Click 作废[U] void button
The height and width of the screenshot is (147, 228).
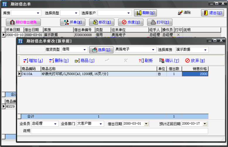tap(131, 22)
